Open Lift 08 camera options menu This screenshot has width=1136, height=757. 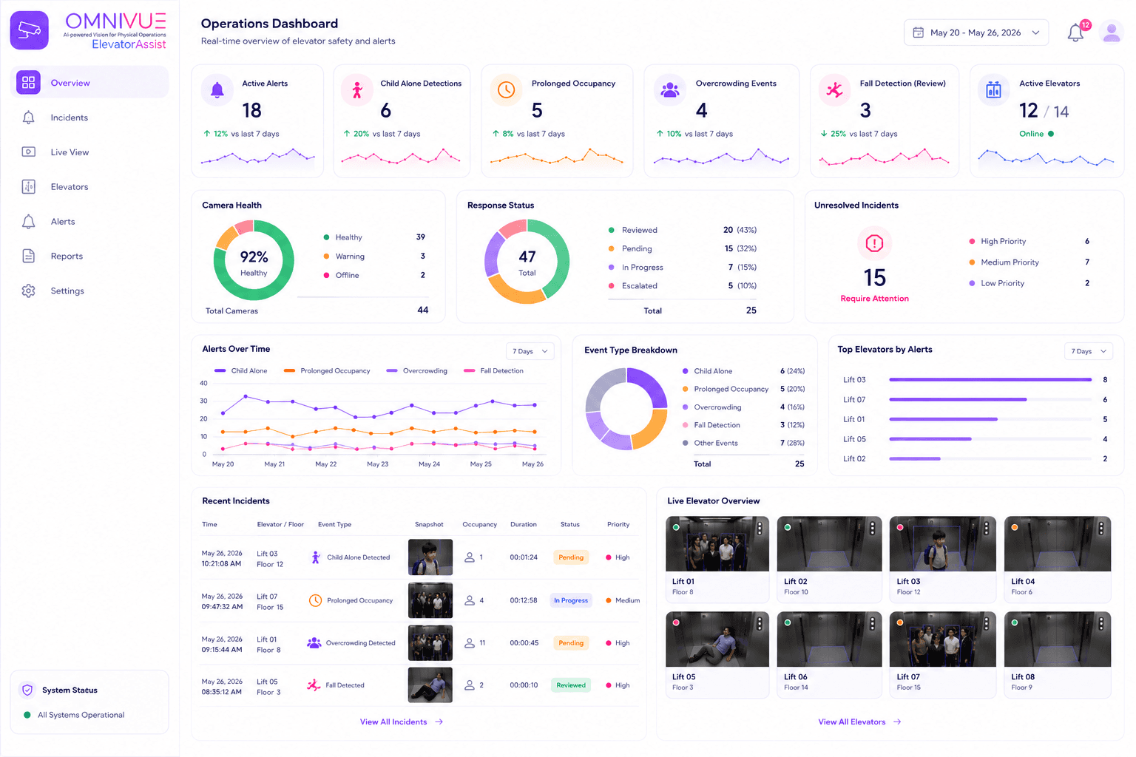coord(1101,623)
